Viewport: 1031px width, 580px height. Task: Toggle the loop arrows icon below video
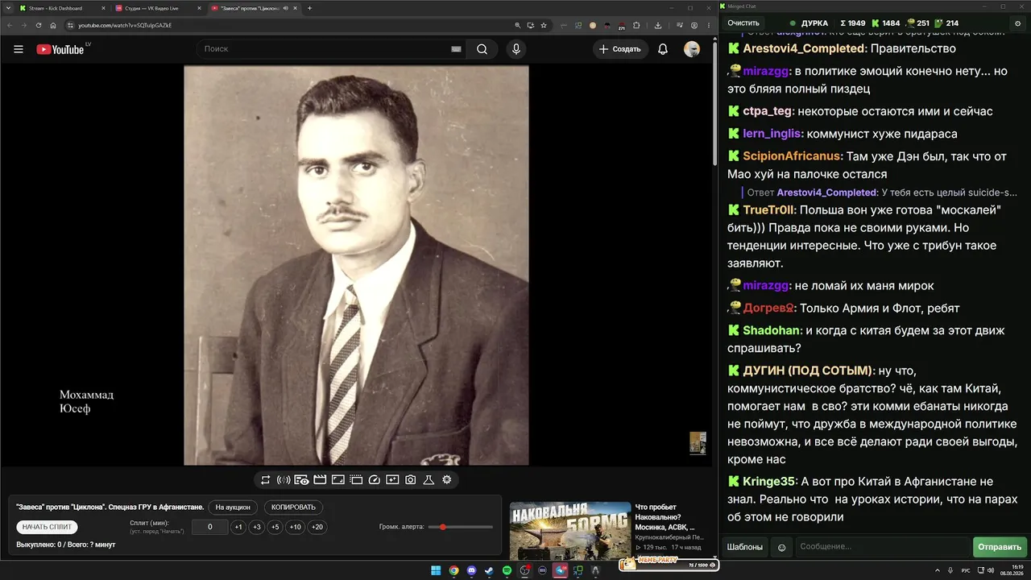point(265,480)
